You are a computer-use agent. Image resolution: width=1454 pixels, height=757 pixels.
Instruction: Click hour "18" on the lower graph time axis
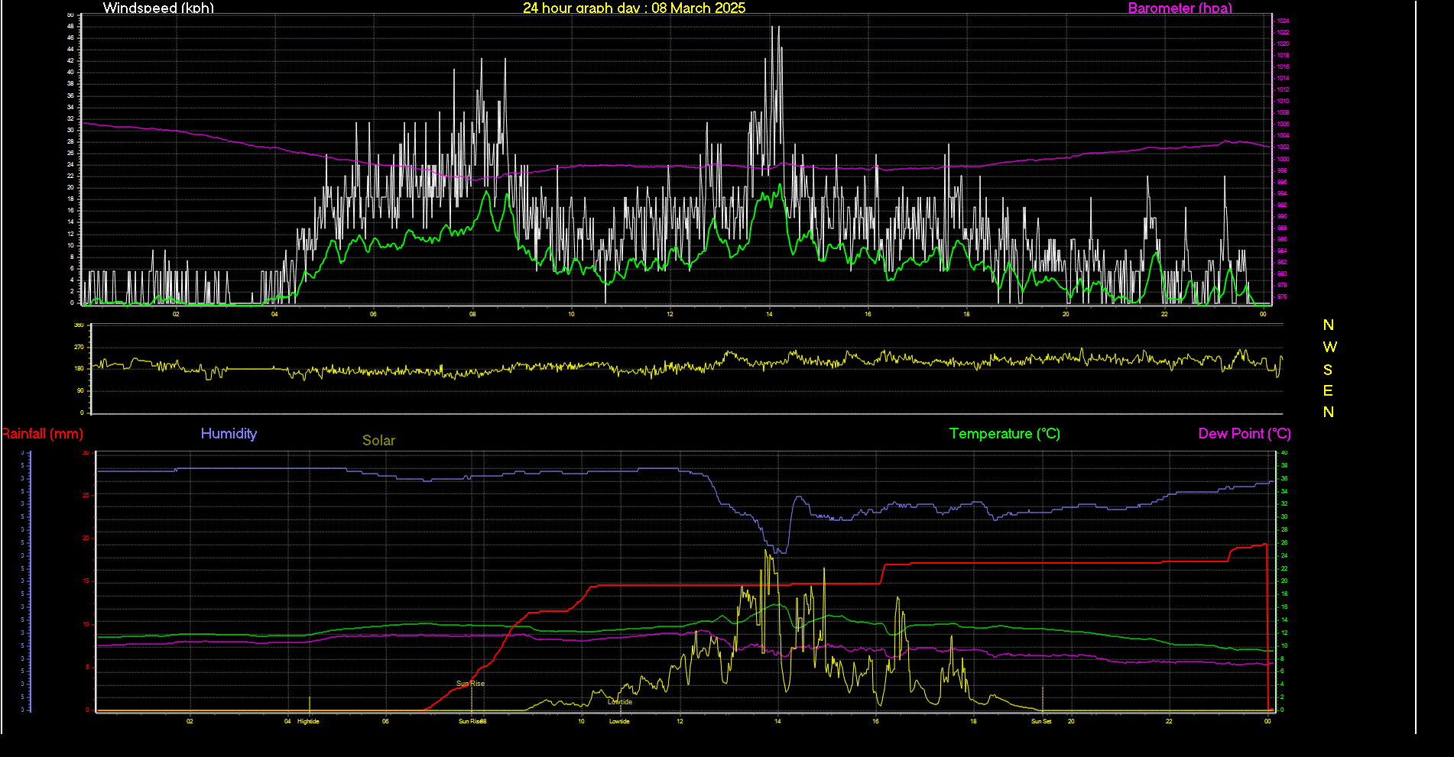coord(973,721)
